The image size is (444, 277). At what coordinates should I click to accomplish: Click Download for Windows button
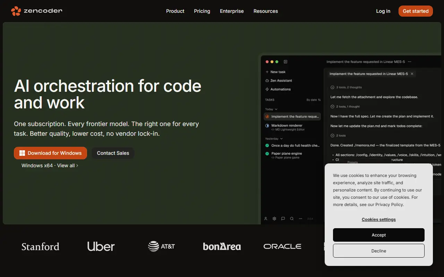(50, 153)
